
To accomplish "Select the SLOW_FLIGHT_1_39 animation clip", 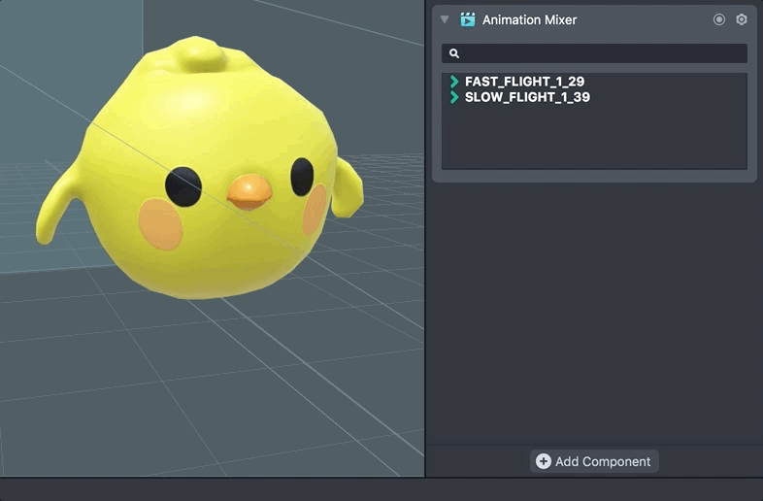I will (x=527, y=97).
